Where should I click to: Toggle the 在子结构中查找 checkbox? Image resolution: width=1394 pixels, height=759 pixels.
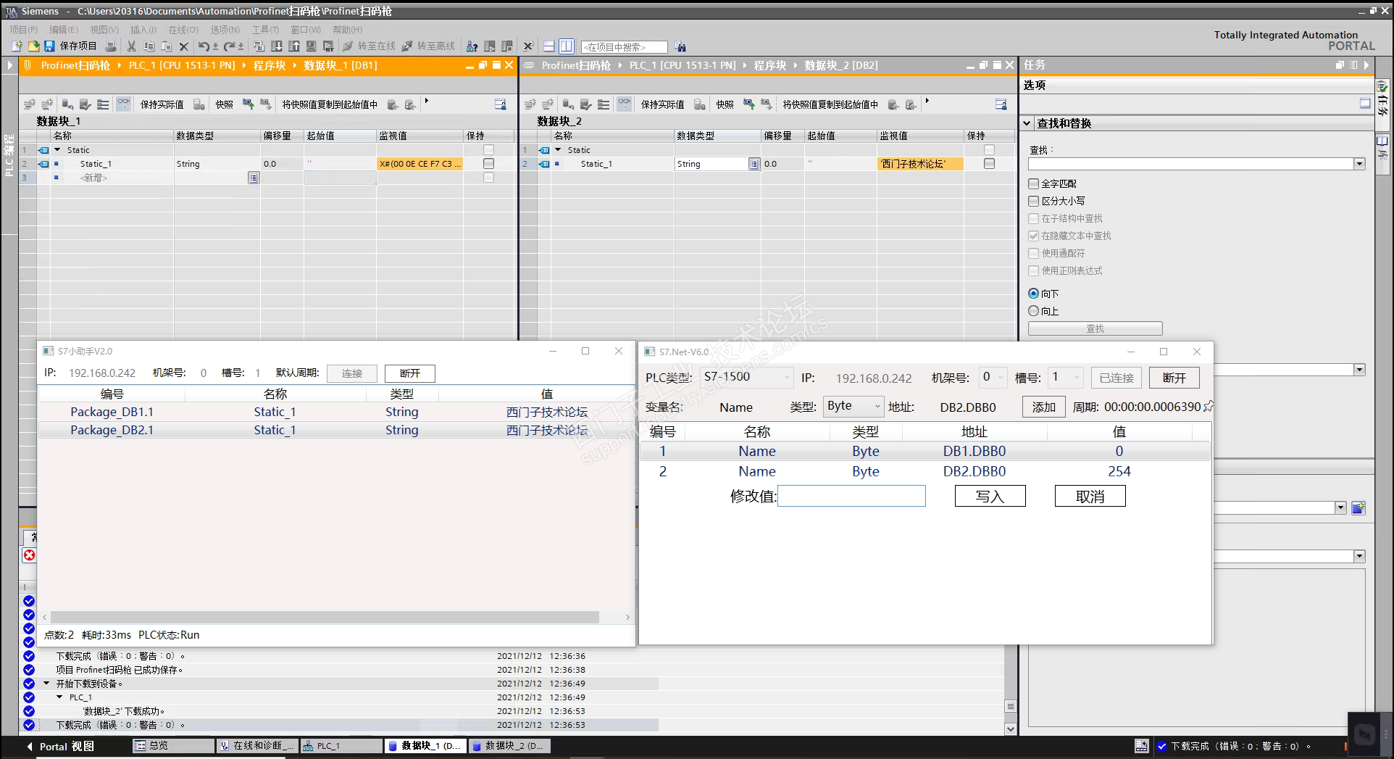[1034, 218]
